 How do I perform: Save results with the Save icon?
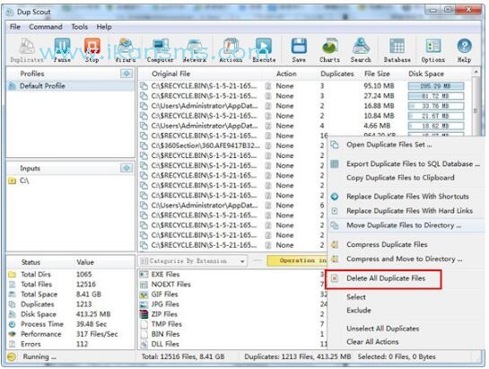click(x=299, y=49)
